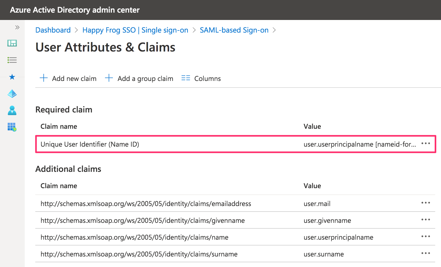Open the All services list icon

pyautogui.click(x=12, y=60)
